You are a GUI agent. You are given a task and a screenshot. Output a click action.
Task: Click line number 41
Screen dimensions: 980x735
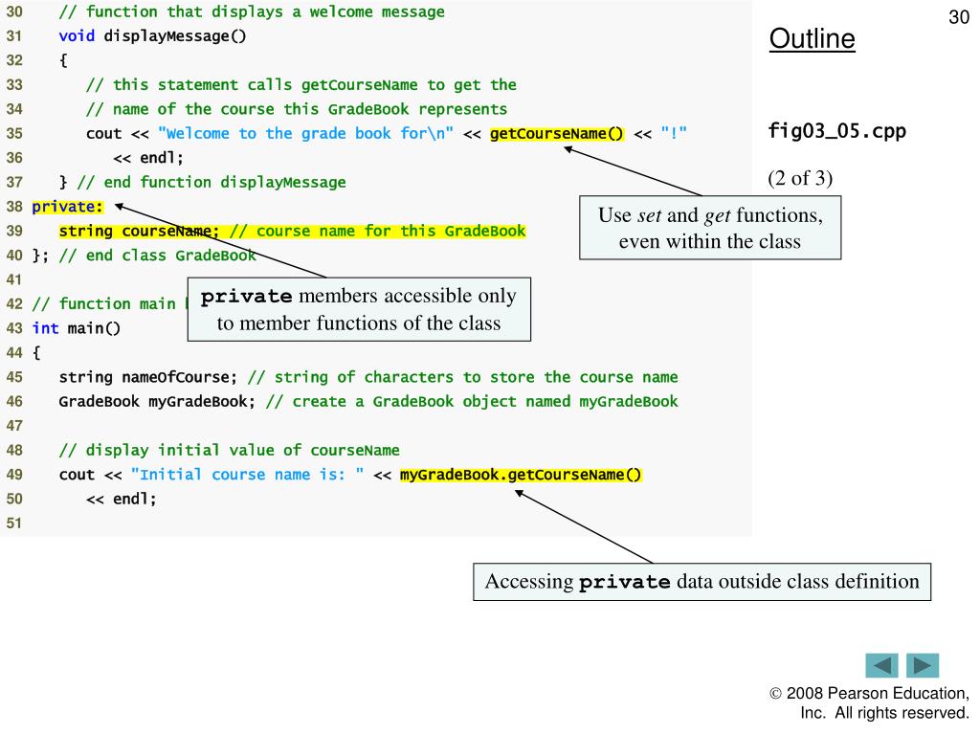[x=14, y=280]
